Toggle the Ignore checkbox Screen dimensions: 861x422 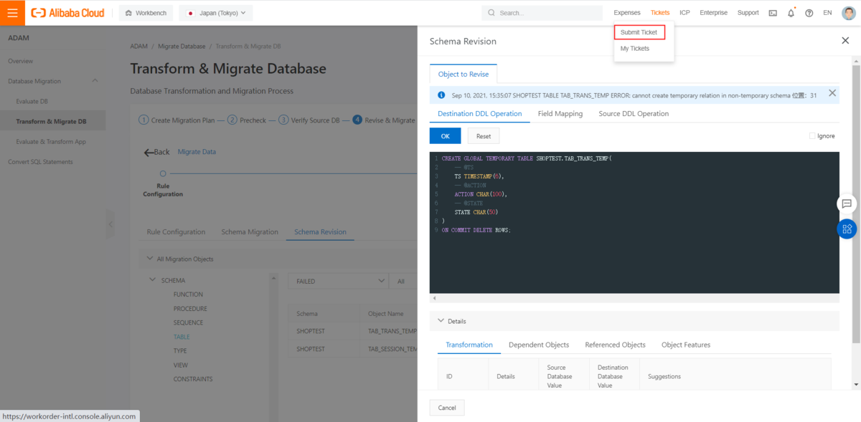(812, 136)
